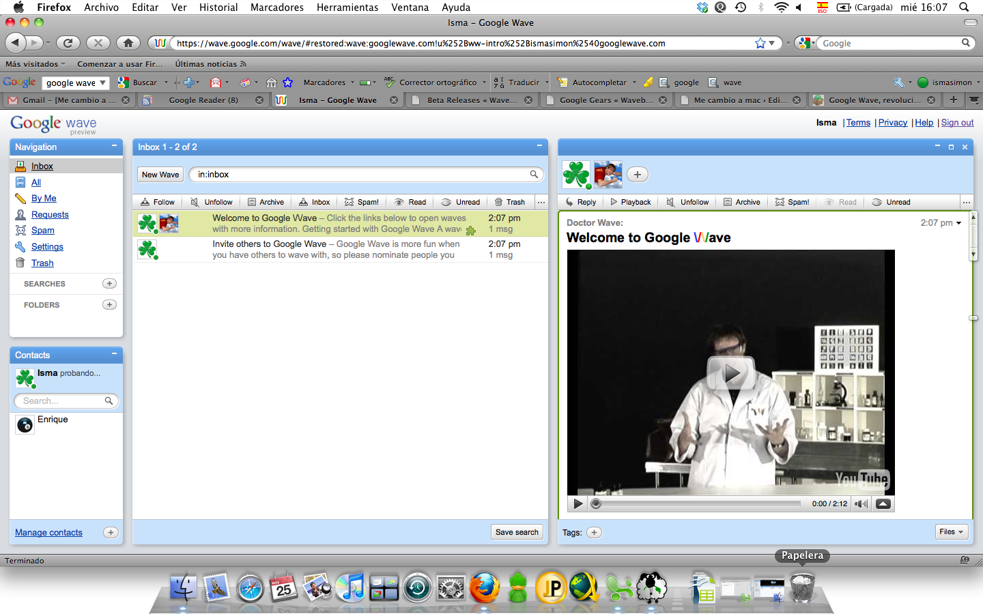Add a new folder with plus icon
This screenshot has width=983, height=614.
pyautogui.click(x=109, y=304)
